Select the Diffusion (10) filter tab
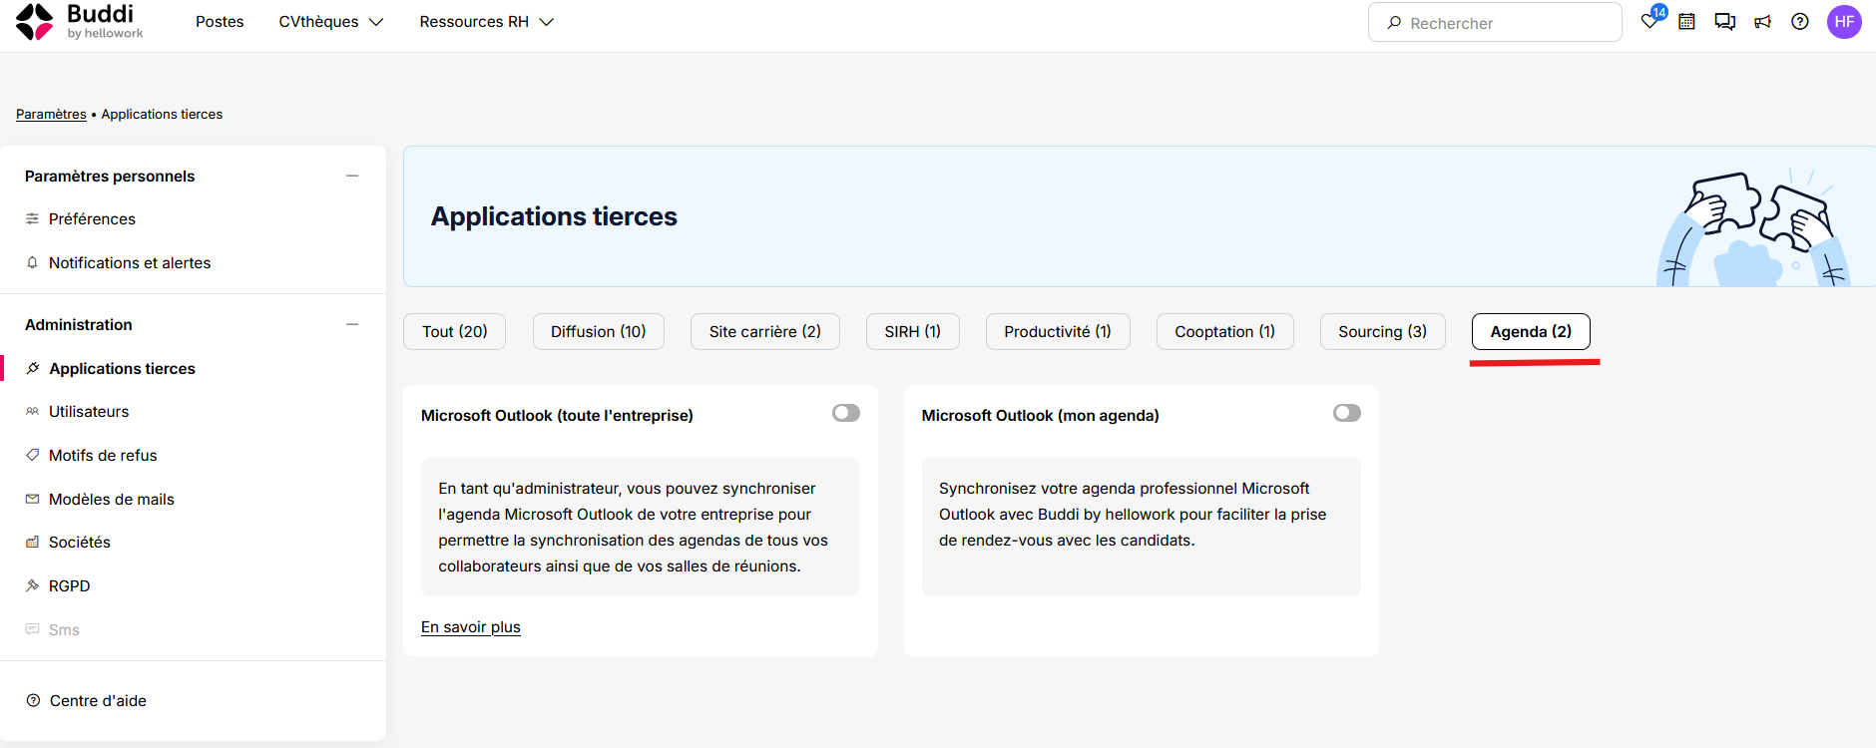The height and width of the screenshot is (748, 1876). click(x=599, y=331)
